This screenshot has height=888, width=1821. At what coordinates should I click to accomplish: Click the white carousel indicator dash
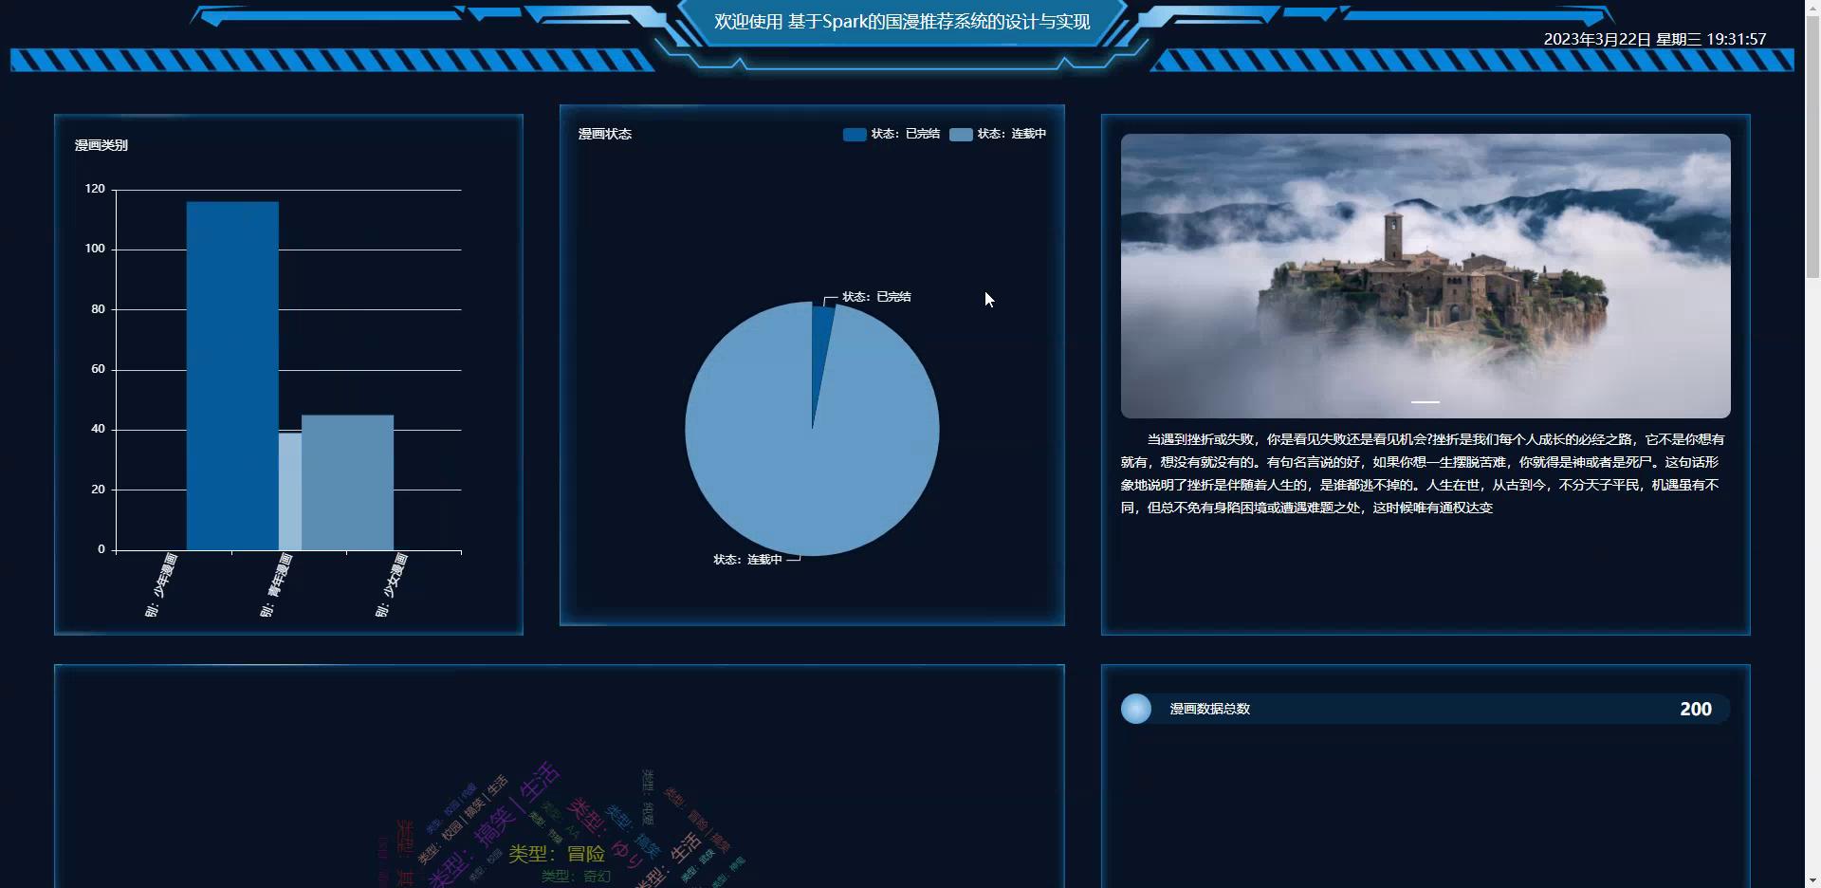pos(1426,402)
